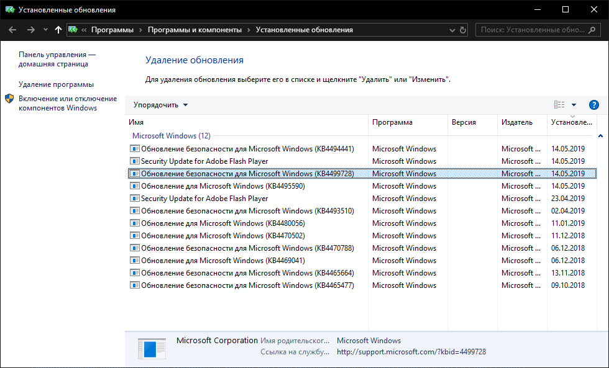
Task: Select the KB4470788 security update
Action: coord(248,248)
